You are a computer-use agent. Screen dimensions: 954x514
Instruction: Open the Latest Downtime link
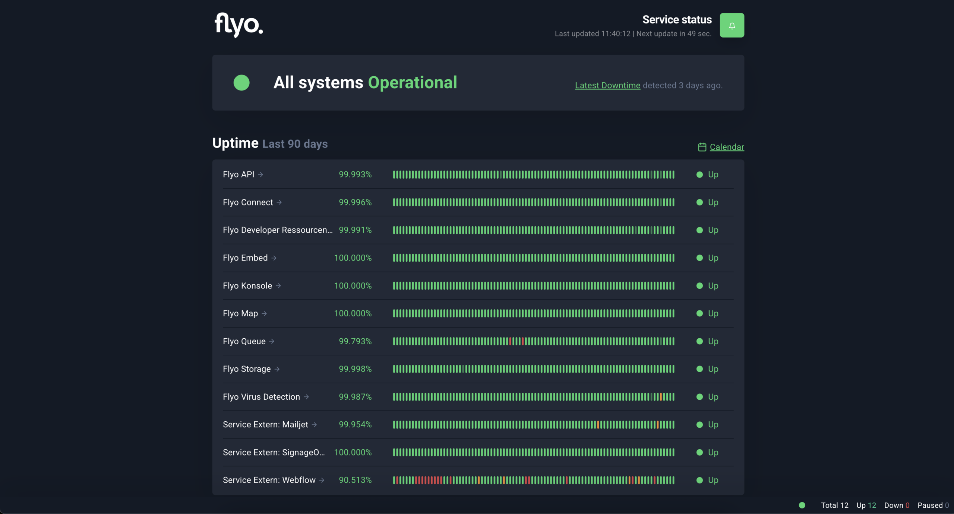[x=607, y=85]
